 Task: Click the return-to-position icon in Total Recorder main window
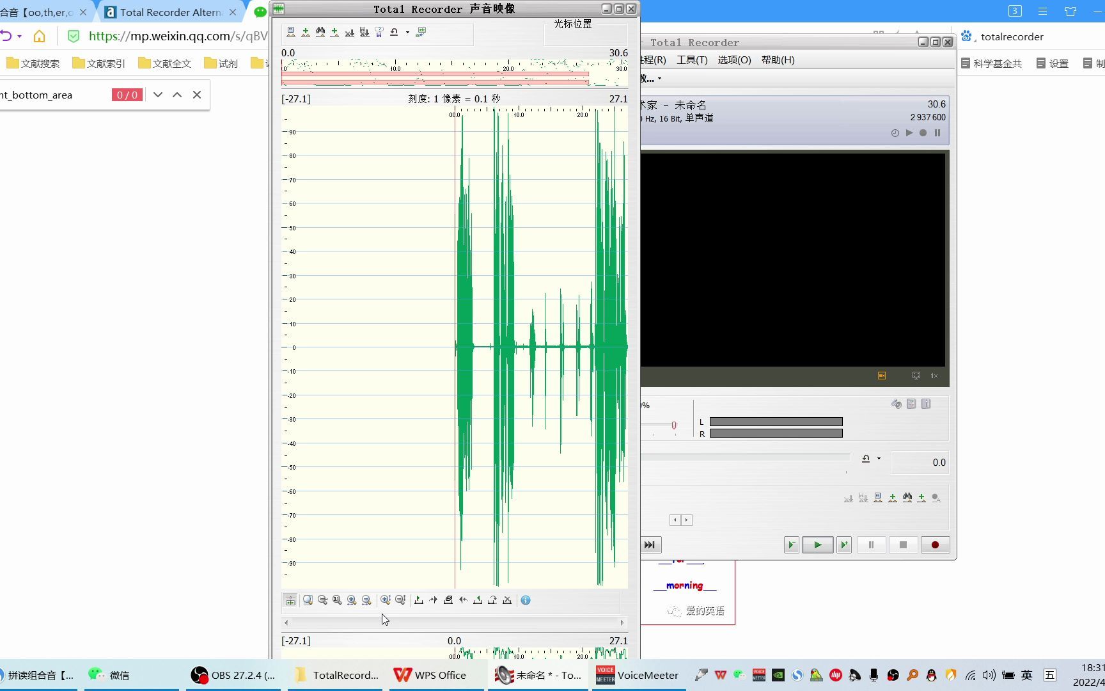pyautogui.click(x=866, y=458)
